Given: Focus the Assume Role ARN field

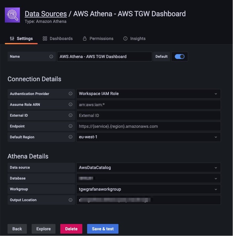Looking at the screenshot, I should [x=149, y=104].
